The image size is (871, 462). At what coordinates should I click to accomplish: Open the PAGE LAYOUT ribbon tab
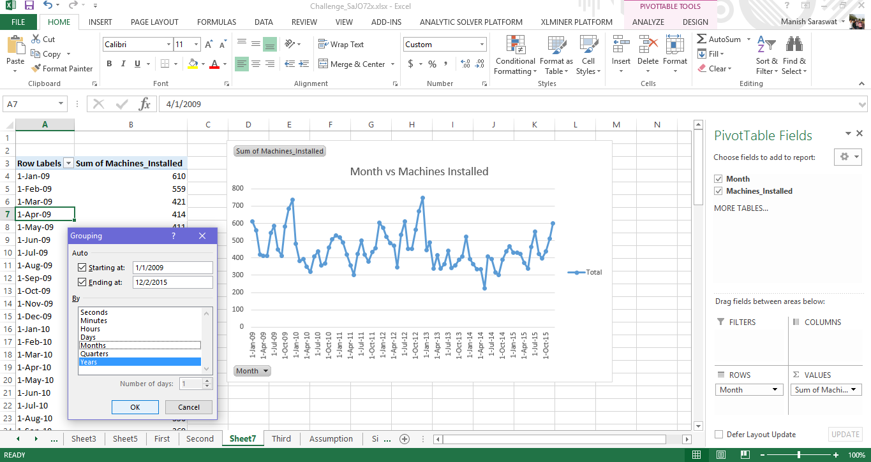click(154, 22)
